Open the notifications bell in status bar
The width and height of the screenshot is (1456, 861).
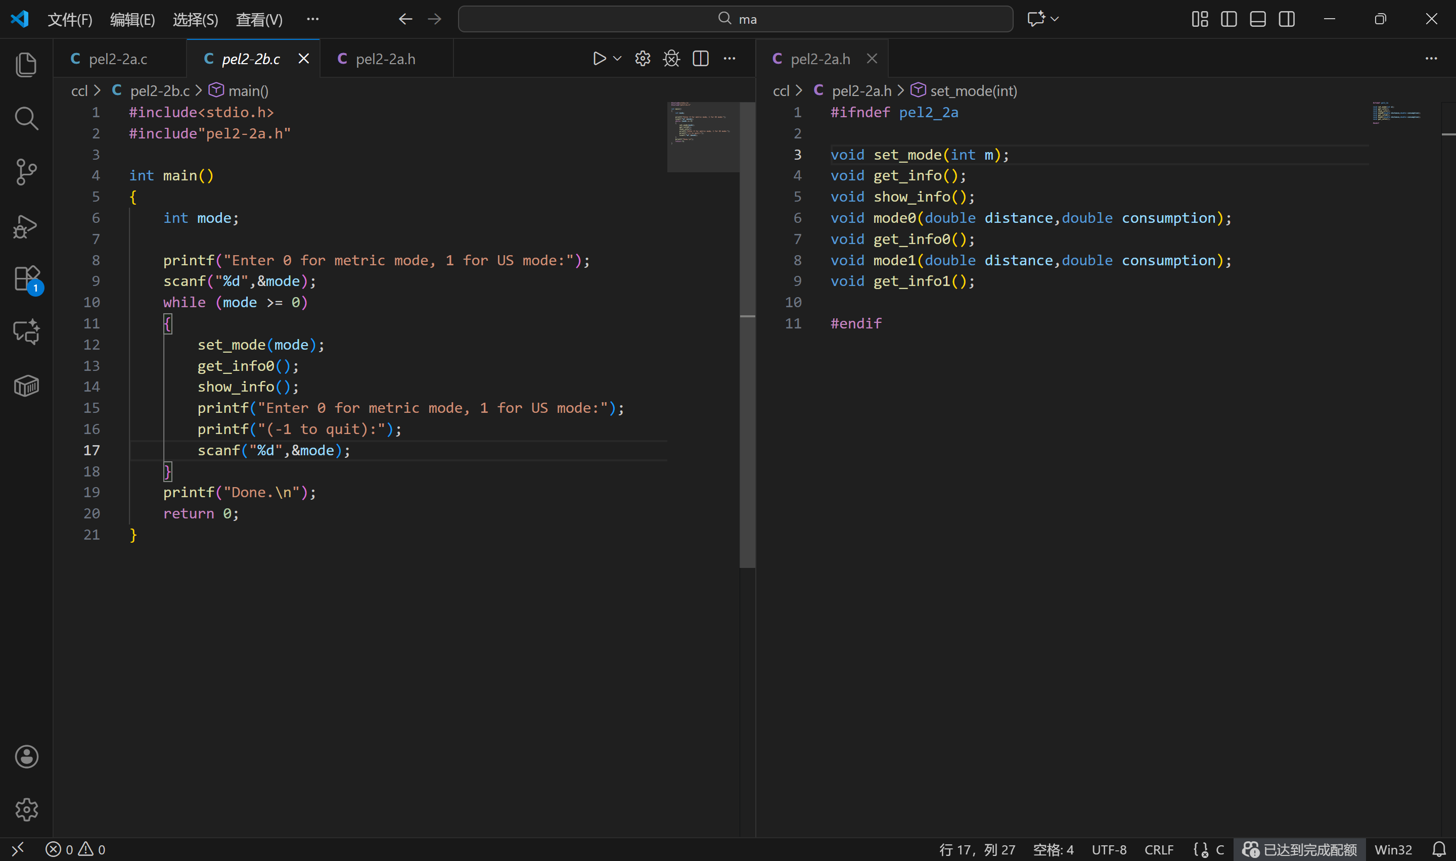pos(1439,849)
